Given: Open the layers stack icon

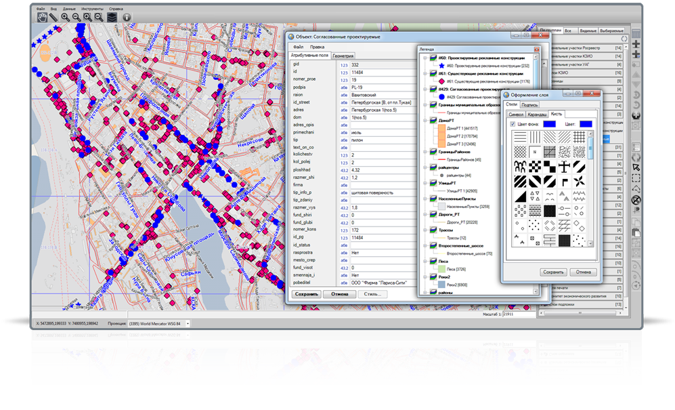Looking at the screenshot, I should tap(112, 18).
